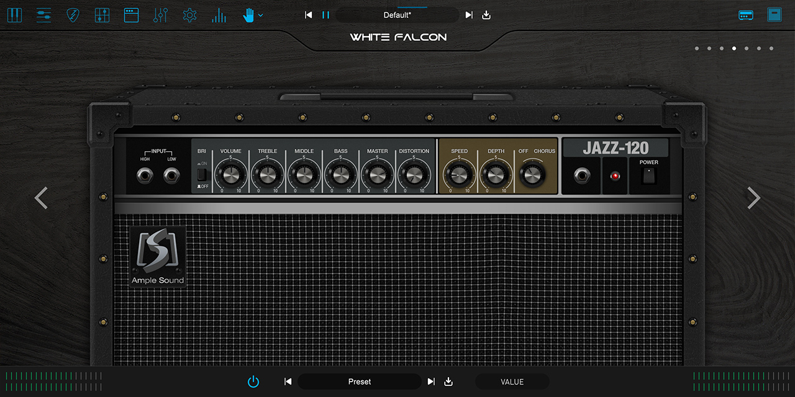Viewport: 795px width, 397px height.
Task: Go to the first page indicator dot
Action: (697, 48)
